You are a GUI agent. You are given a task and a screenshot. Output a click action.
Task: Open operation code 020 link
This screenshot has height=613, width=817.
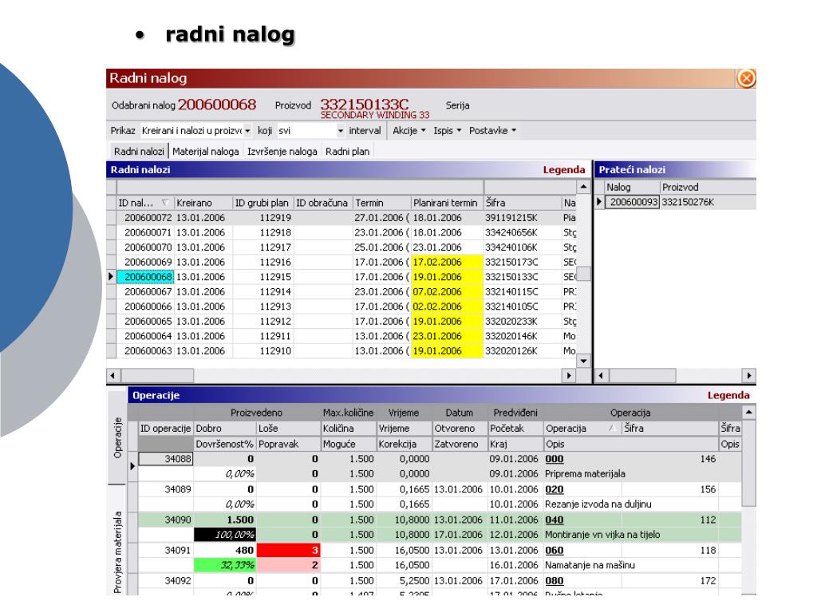point(555,489)
